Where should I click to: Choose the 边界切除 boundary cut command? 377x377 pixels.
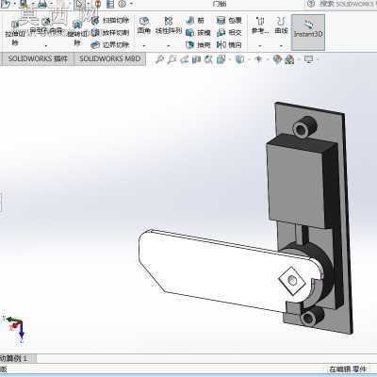[110, 44]
